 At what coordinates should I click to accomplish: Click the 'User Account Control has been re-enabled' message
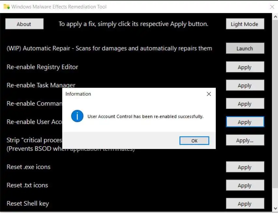click(x=145, y=116)
